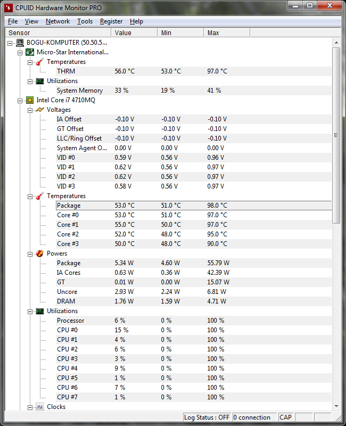Collapse the BOGU-KOMPUTER root node
The width and height of the screenshot is (346, 426).
tap(10, 43)
